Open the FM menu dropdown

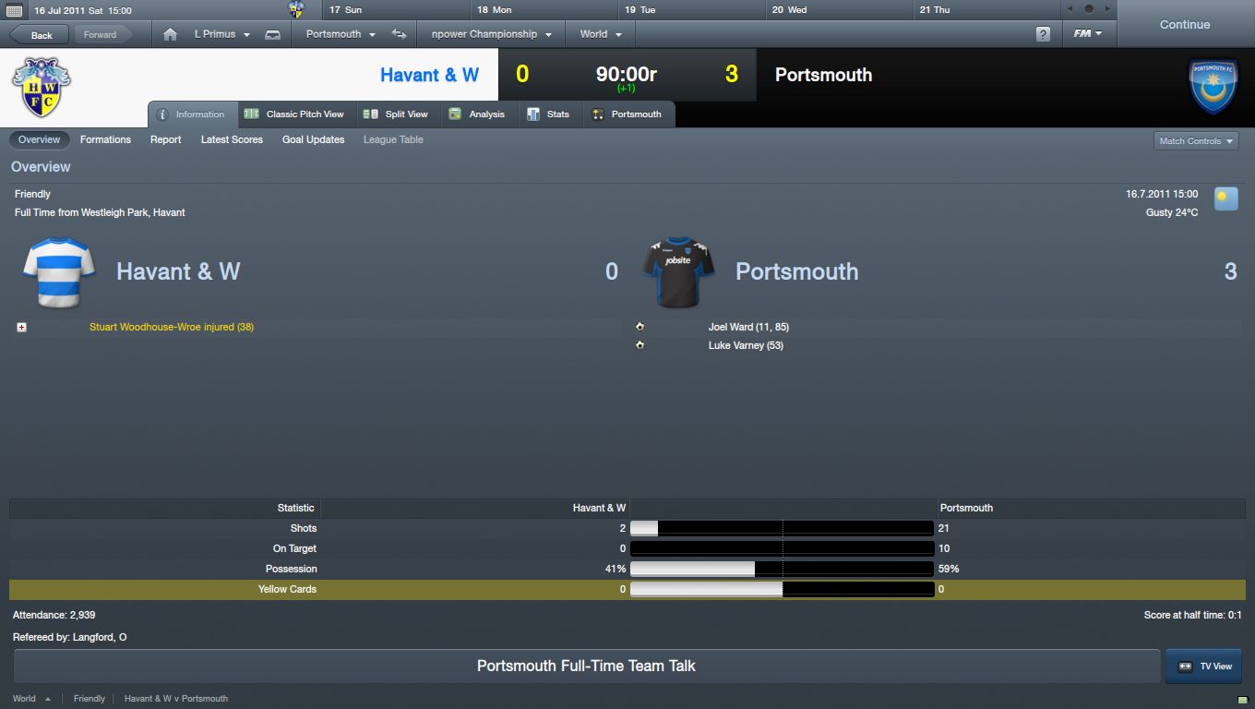(x=1088, y=34)
